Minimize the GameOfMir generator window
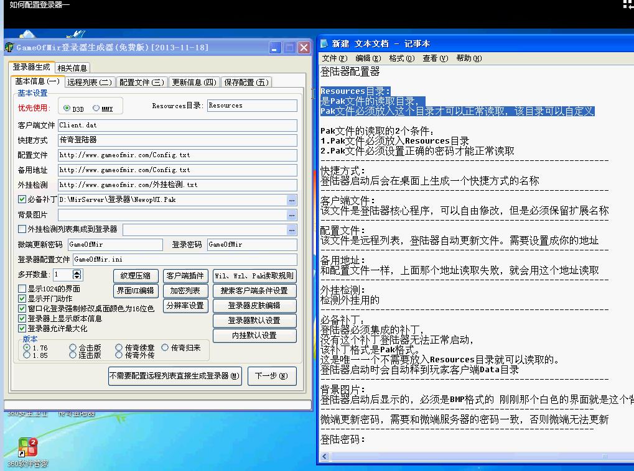The width and height of the screenshot is (634, 471). pos(275,48)
